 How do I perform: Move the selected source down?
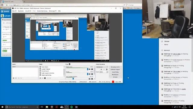tap(50, 78)
